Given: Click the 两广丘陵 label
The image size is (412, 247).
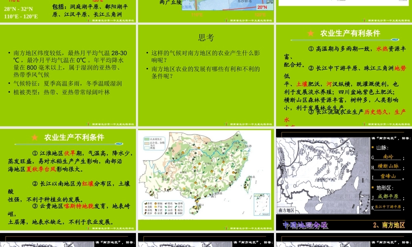Looking at the screenshot, I should point(170,2).
